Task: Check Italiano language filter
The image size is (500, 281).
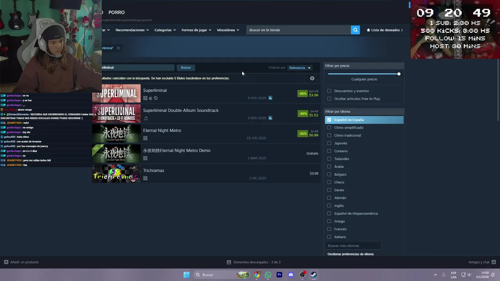Action: [x=329, y=237]
